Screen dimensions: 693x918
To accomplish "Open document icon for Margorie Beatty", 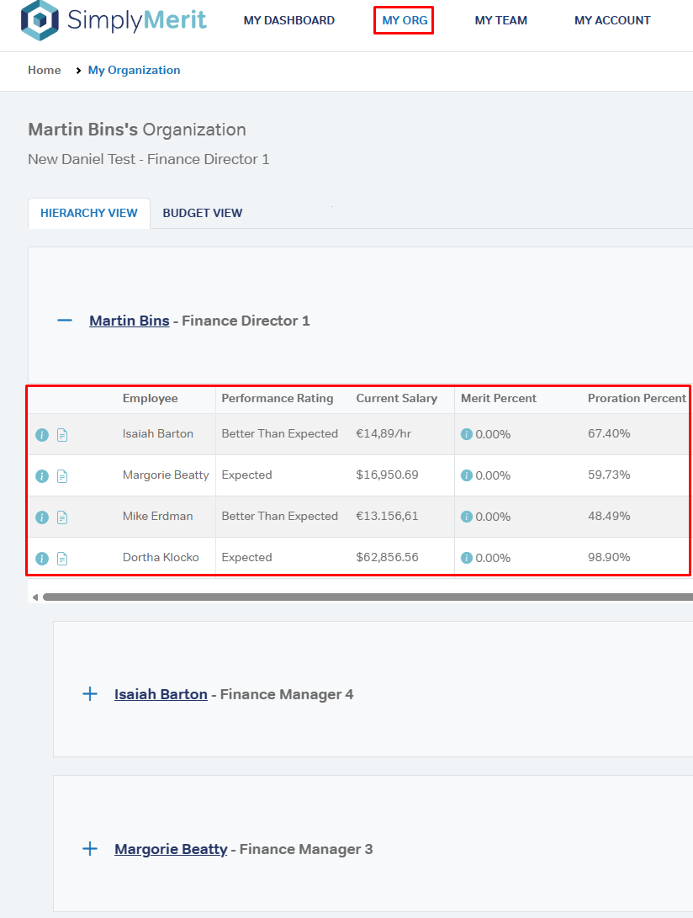I will [62, 476].
